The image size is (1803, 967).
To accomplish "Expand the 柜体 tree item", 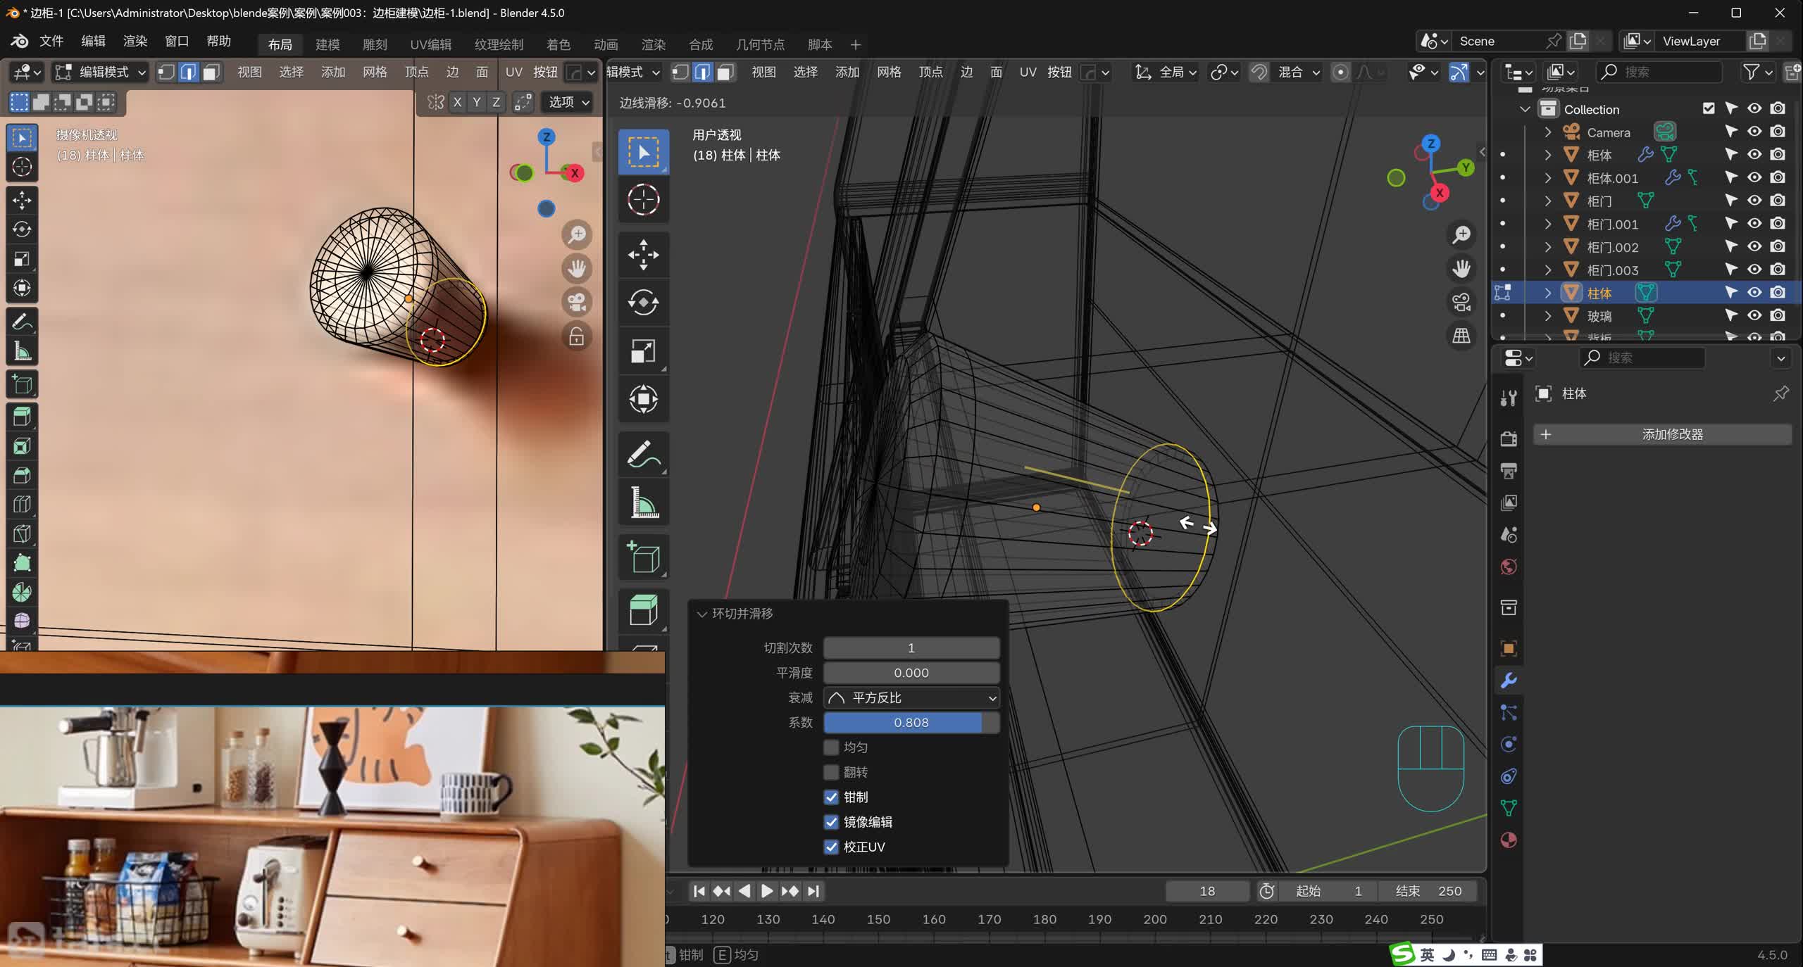I will click(x=1547, y=155).
